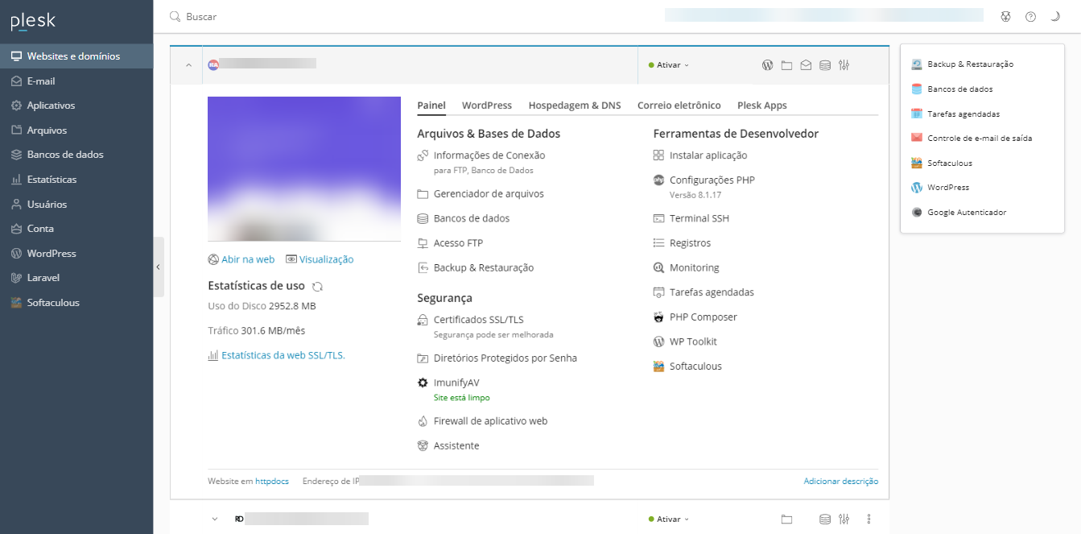Open database icon in second domain row
The image size is (1081, 534).
(x=824, y=520)
